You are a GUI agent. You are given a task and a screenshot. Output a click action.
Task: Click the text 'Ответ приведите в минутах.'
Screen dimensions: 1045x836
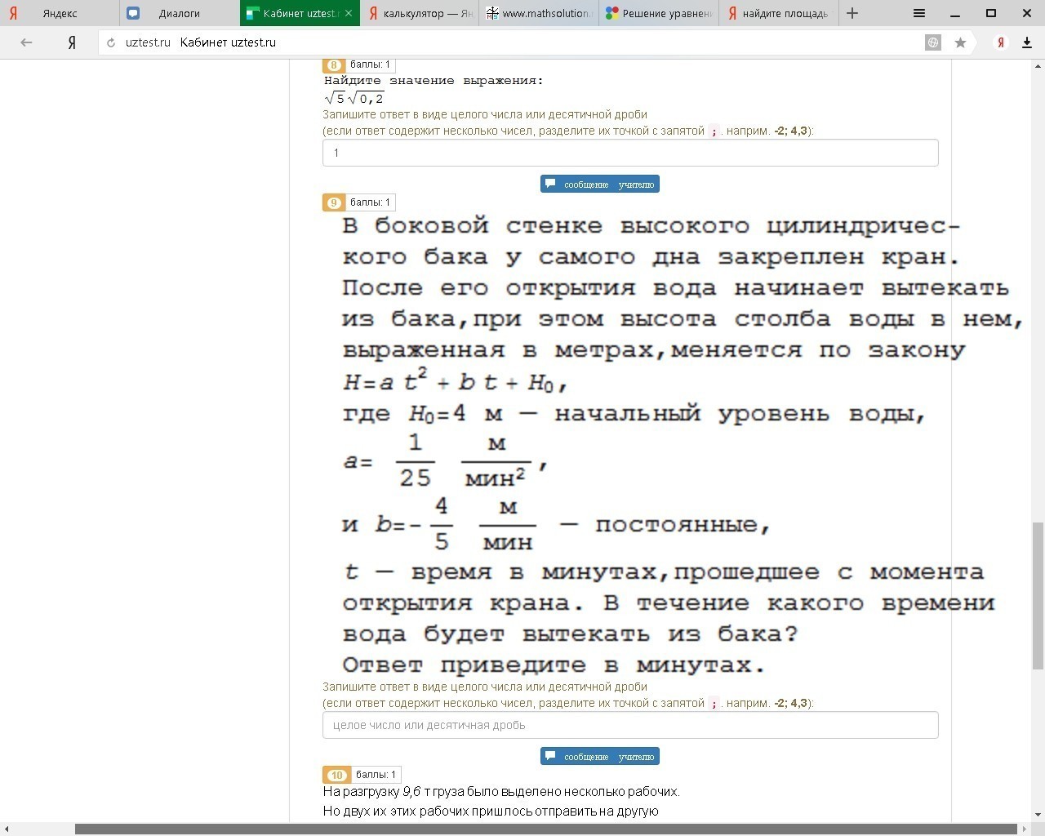pos(554,665)
